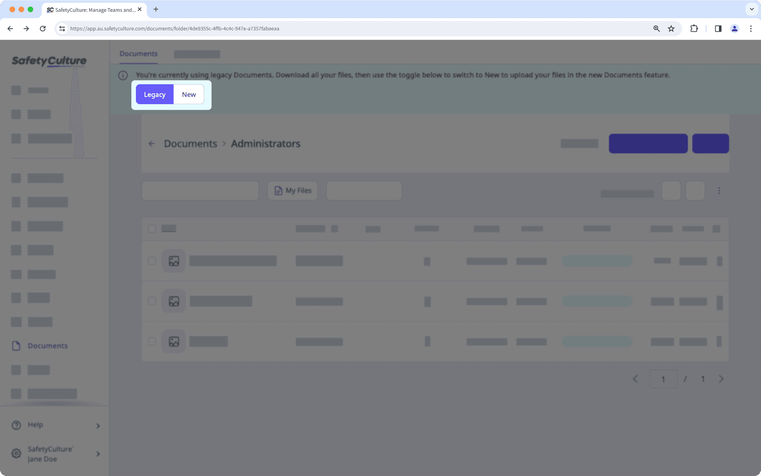Go to the next page with the right chevron

[721, 379]
